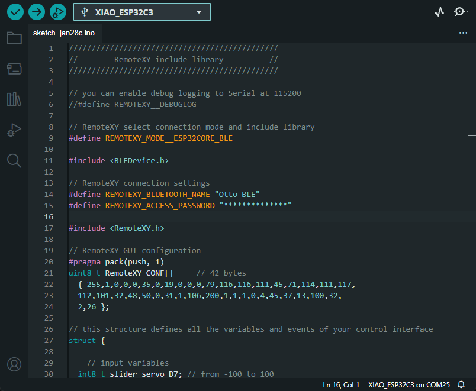The image size is (476, 391).
Task: Click Ln 16, Col 1 position indicator
Action: (x=341, y=385)
